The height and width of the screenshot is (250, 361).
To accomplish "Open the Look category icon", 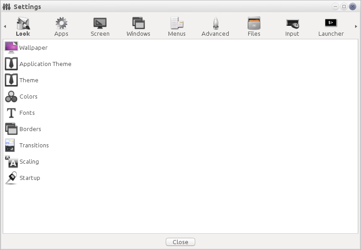I will [23, 23].
